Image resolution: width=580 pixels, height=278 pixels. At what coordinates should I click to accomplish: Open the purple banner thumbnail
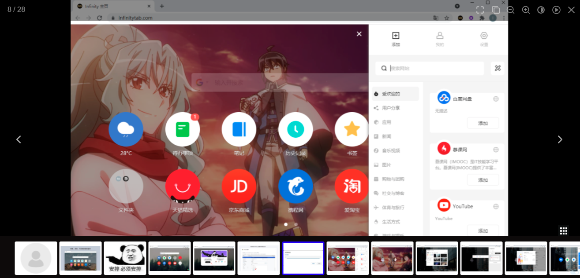(x=214, y=258)
